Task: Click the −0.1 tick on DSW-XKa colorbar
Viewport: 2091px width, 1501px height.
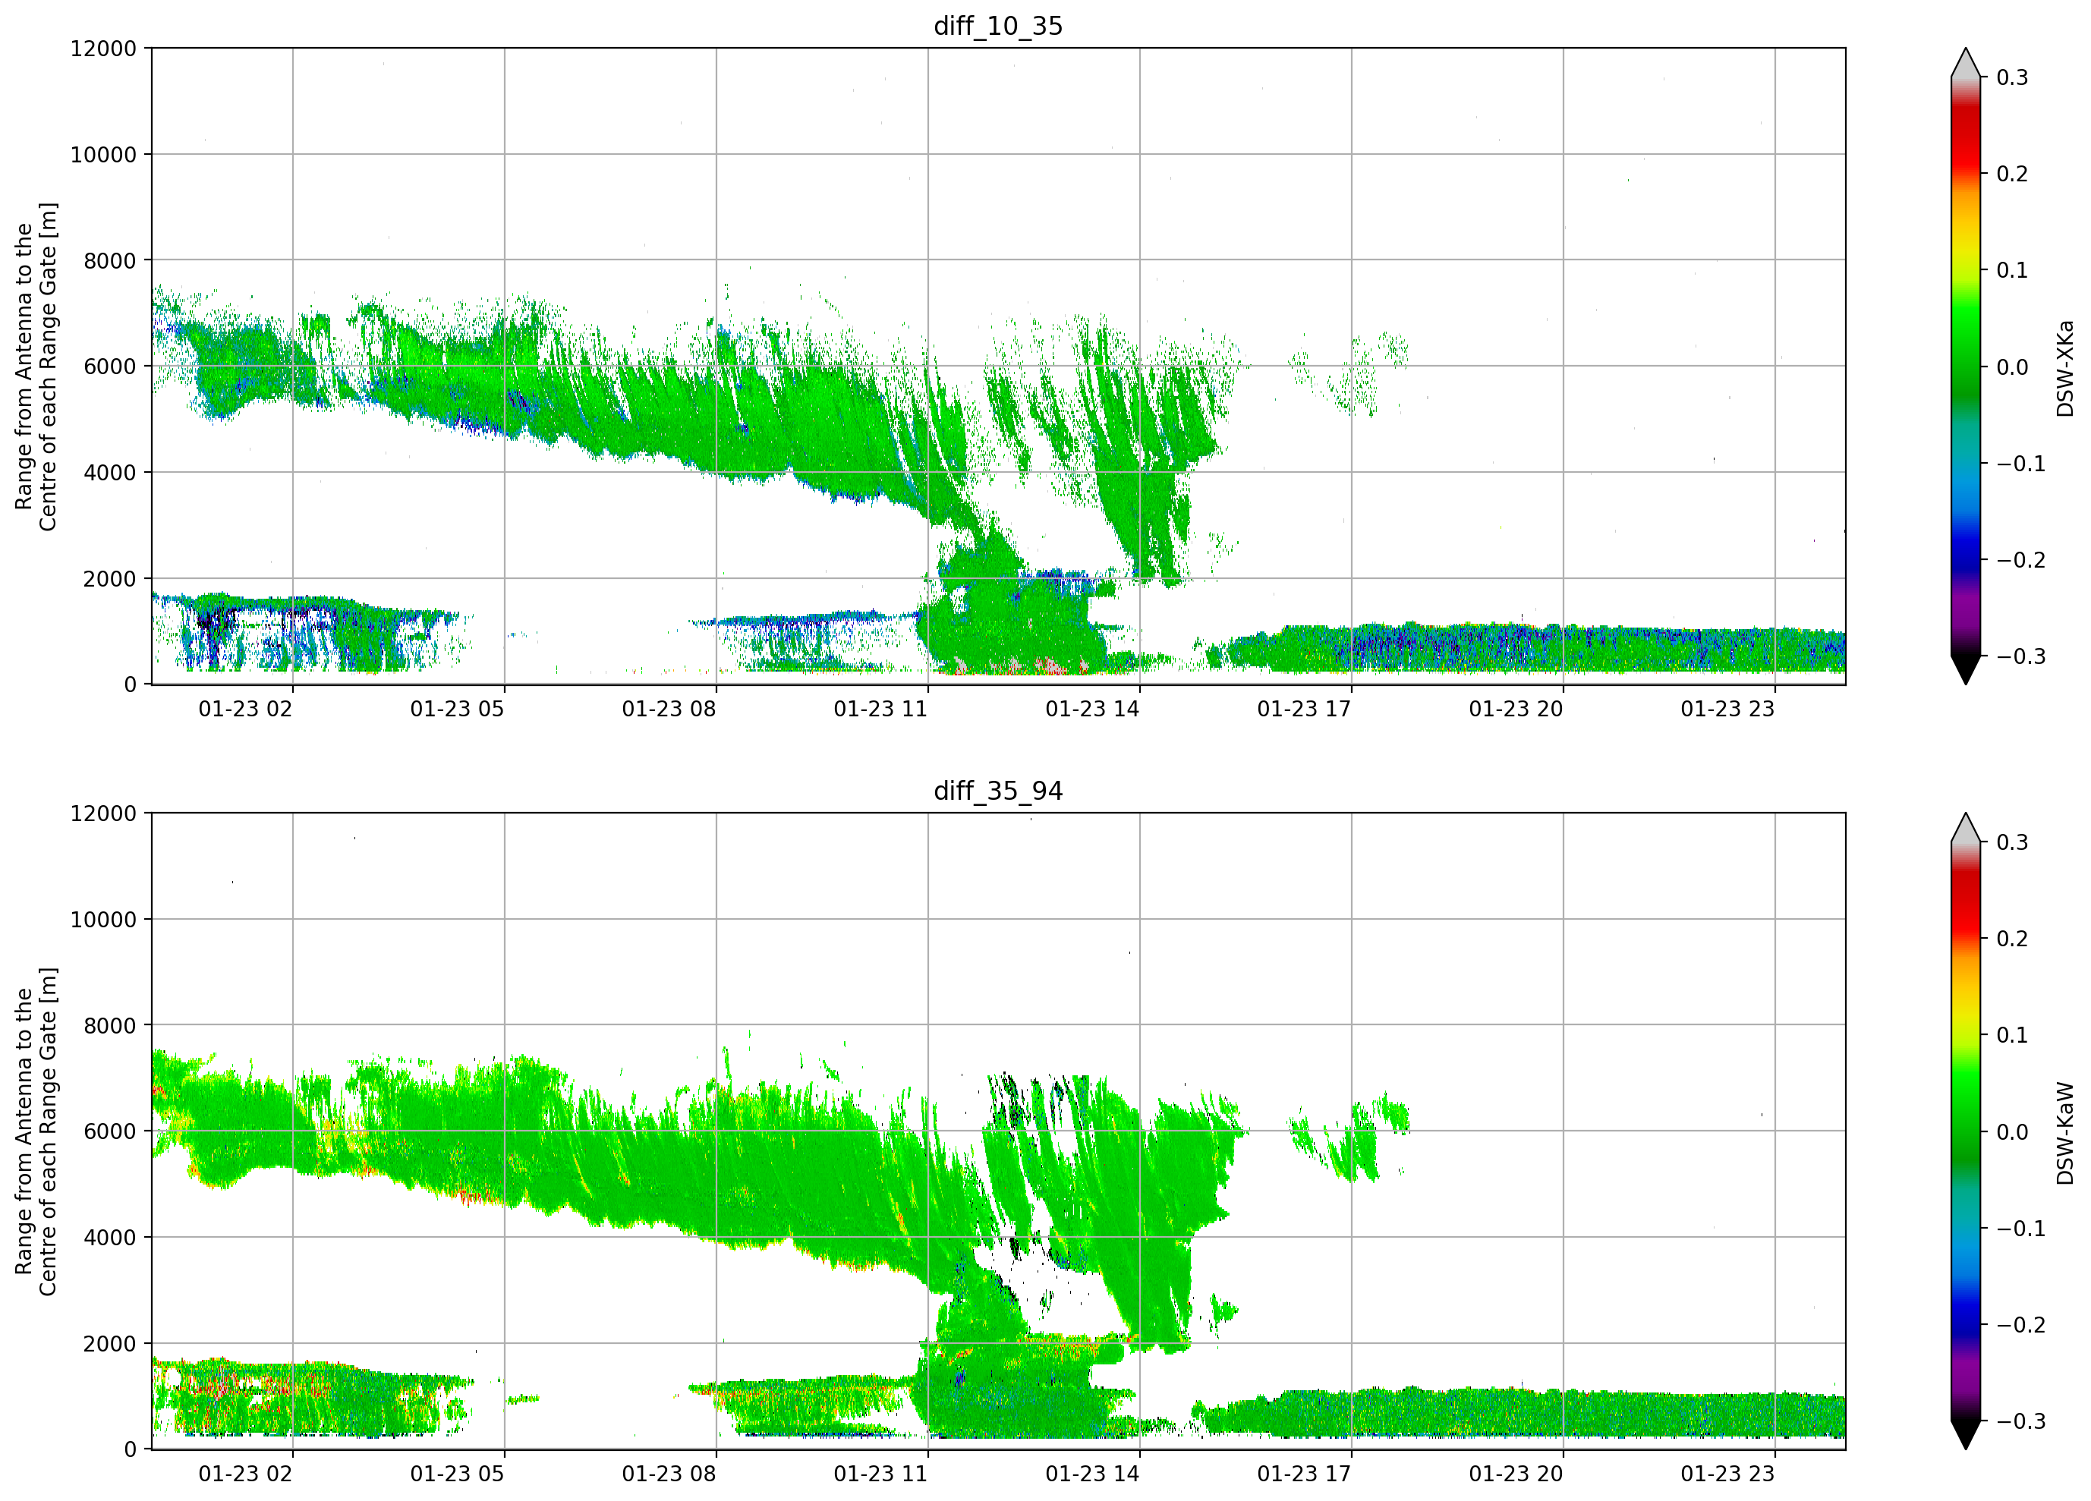Action: [2021, 464]
